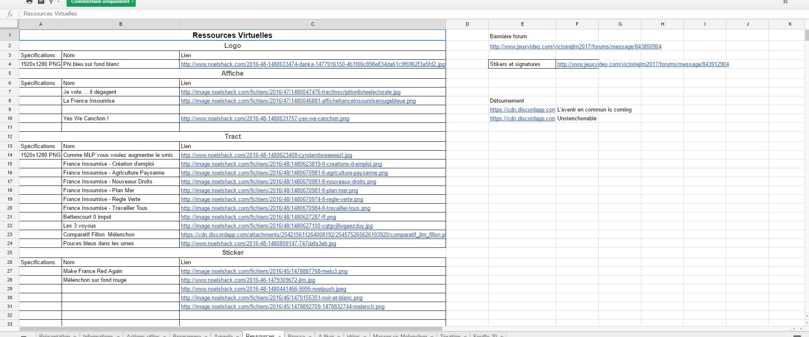The image size is (809, 337).
Task: Click the print icon in the toolbar
Action: [x=30, y=2]
